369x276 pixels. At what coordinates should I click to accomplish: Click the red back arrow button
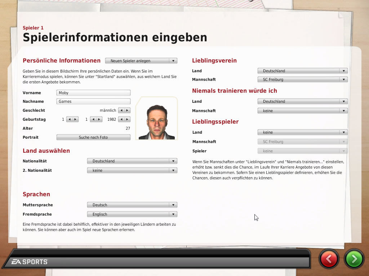[329, 258]
